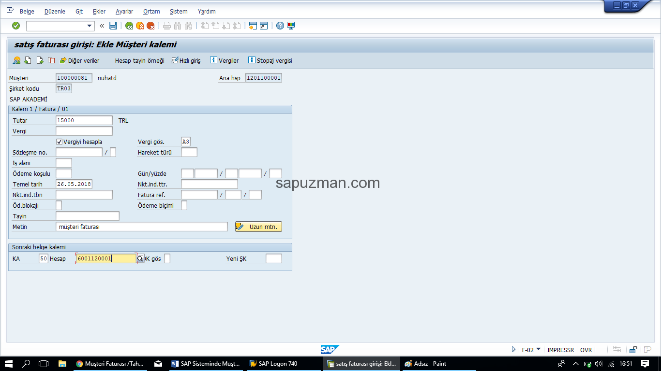Open Help via the question mark icon
The height and width of the screenshot is (371, 661).
[281, 26]
